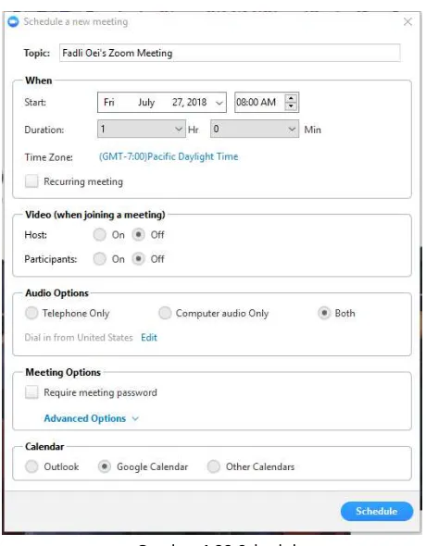Open the start date dropdown calendar

[x=219, y=103]
